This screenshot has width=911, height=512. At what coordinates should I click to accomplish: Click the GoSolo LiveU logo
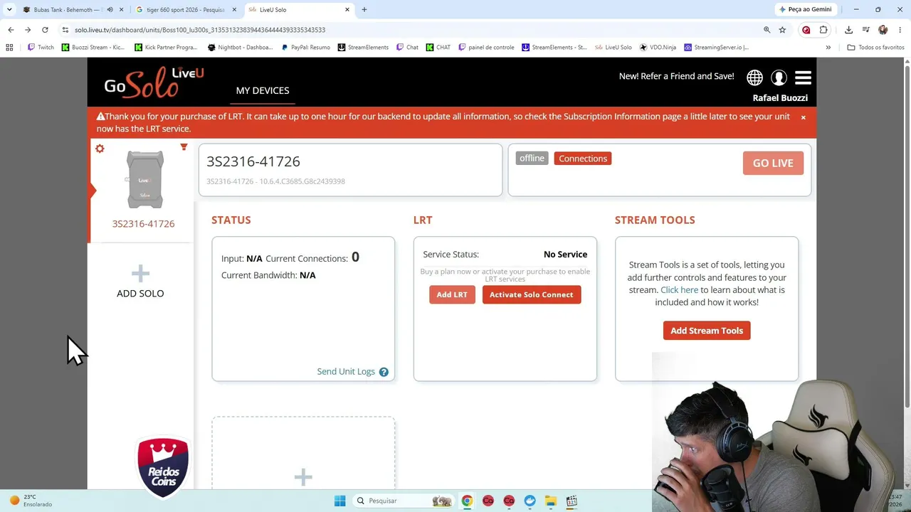(x=154, y=82)
